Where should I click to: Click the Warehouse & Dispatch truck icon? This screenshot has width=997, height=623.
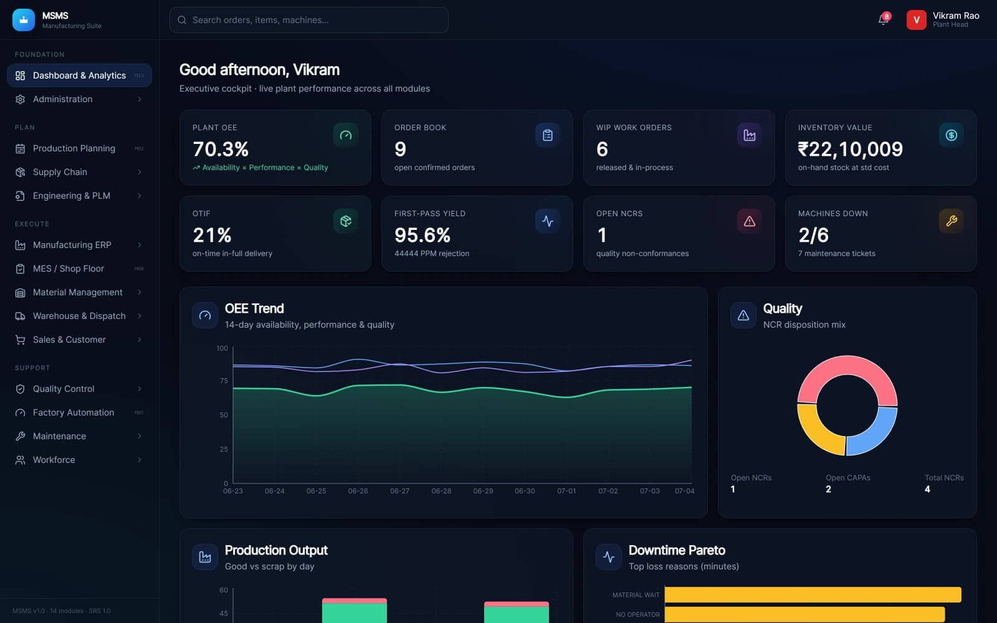20,316
